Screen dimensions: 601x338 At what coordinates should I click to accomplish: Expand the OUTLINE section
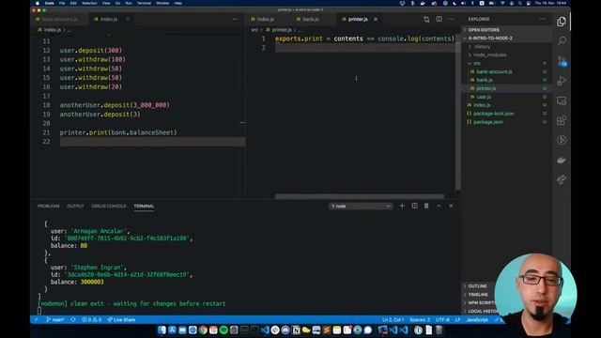pyautogui.click(x=477, y=286)
